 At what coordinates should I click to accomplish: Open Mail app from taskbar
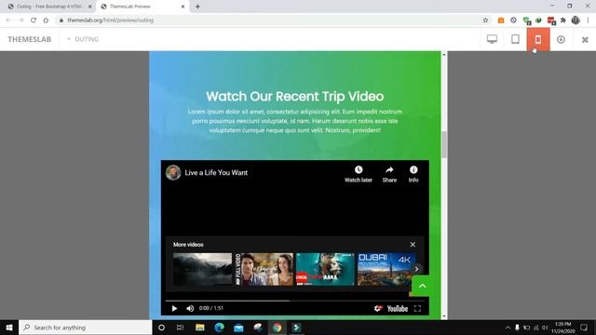tap(238, 328)
